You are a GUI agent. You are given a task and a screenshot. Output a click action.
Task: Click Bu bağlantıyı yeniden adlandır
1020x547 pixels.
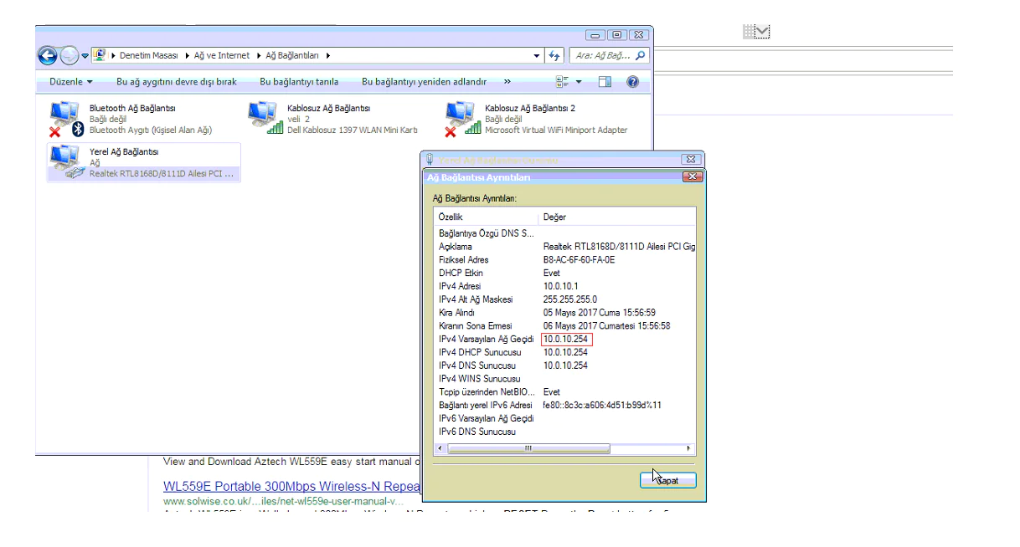click(x=424, y=82)
